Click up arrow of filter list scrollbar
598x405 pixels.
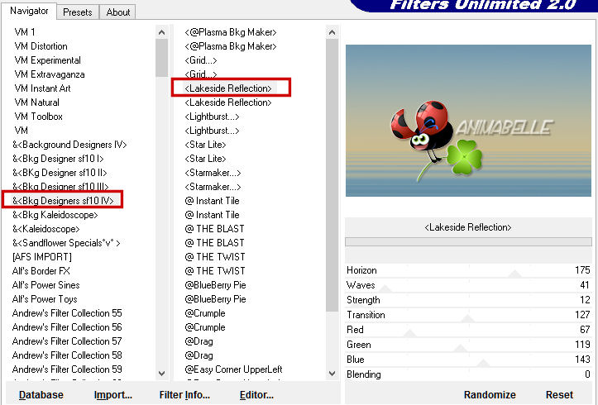pyautogui.click(x=332, y=32)
